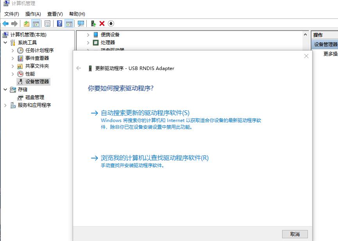Click the red X Uninstall device icon
Image resolution: width=338 pixels, height=241 pixels.
click(102, 23)
